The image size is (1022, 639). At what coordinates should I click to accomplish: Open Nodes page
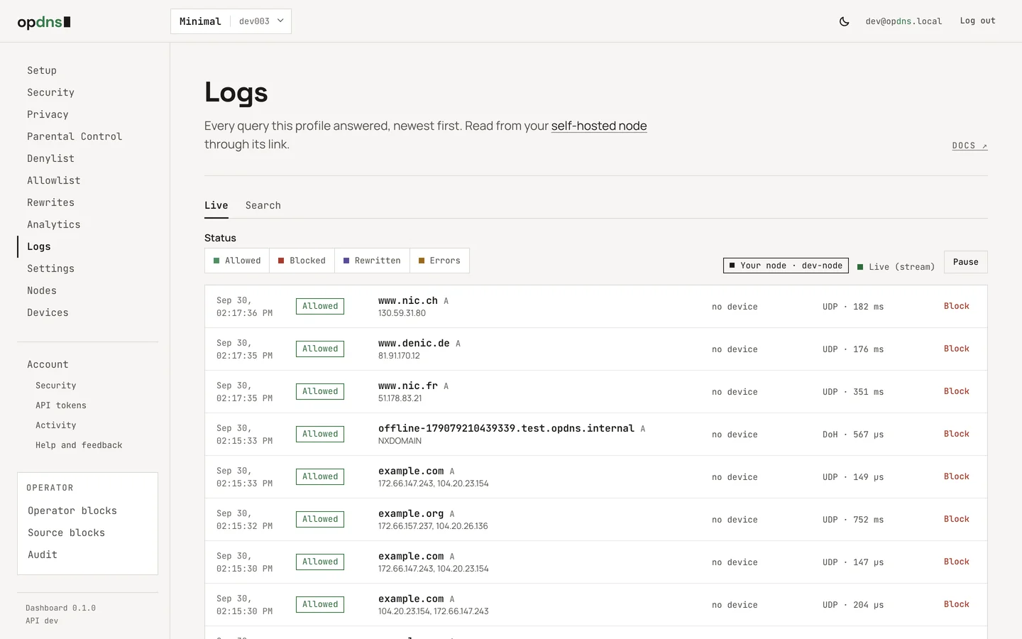click(42, 290)
